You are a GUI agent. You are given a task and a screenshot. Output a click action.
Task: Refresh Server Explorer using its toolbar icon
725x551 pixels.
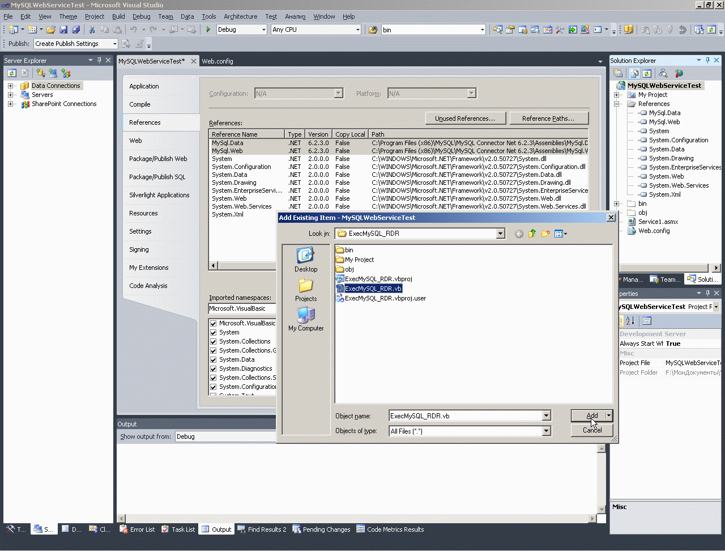click(12, 73)
